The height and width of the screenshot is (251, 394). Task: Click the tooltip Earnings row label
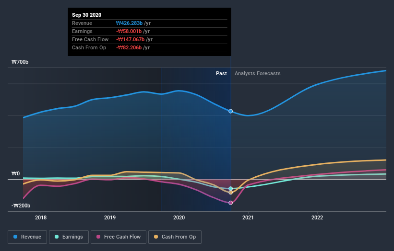[82, 31]
